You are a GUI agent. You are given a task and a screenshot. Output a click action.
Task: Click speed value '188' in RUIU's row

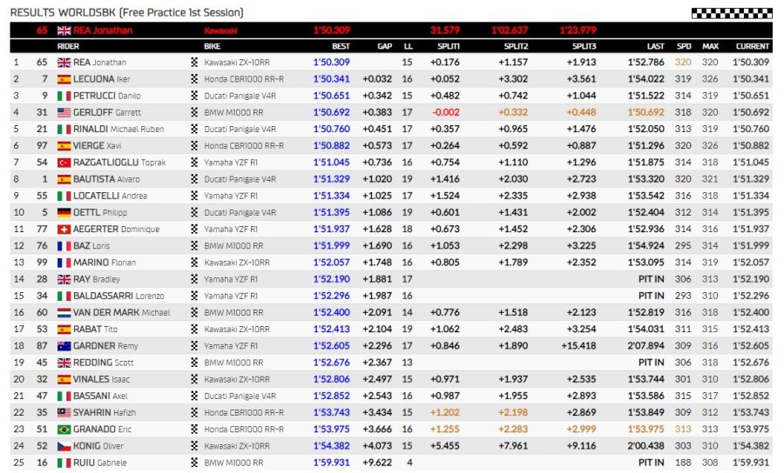pos(683,463)
